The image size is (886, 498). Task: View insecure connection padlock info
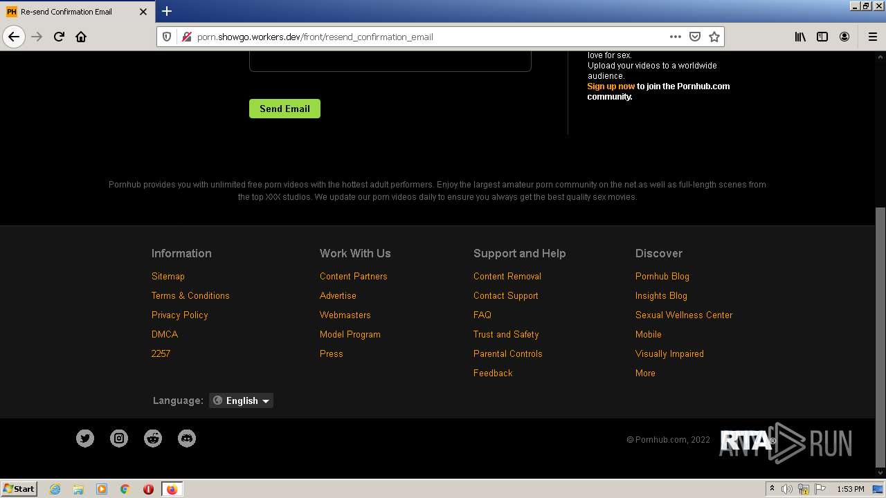click(x=186, y=37)
